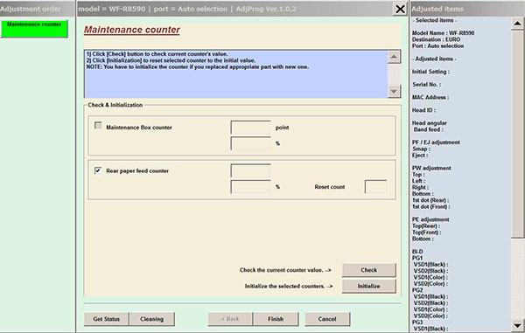Click the Reset count field
This screenshot has height=333, width=525.
click(x=375, y=186)
